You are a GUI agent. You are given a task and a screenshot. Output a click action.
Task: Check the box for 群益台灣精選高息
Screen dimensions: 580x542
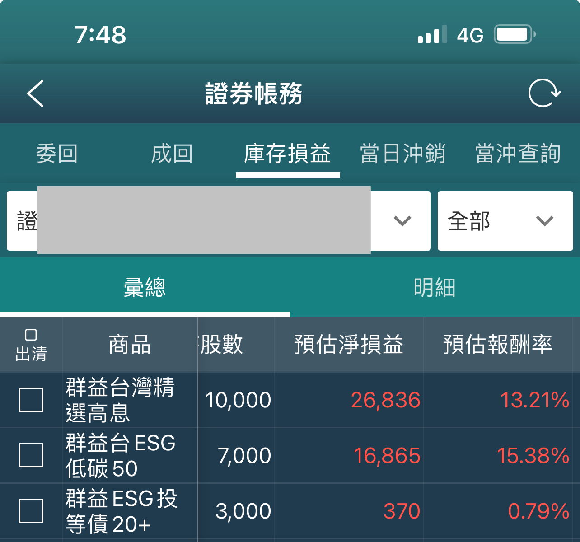coord(31,400)
